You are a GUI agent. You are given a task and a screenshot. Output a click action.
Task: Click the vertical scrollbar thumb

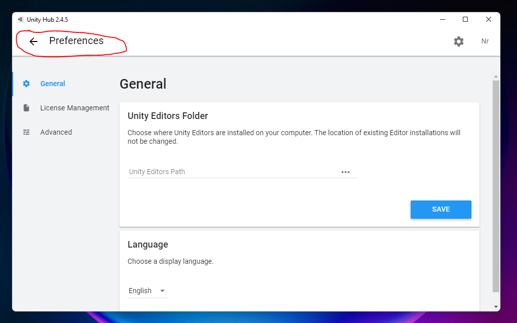coord(496,186)
